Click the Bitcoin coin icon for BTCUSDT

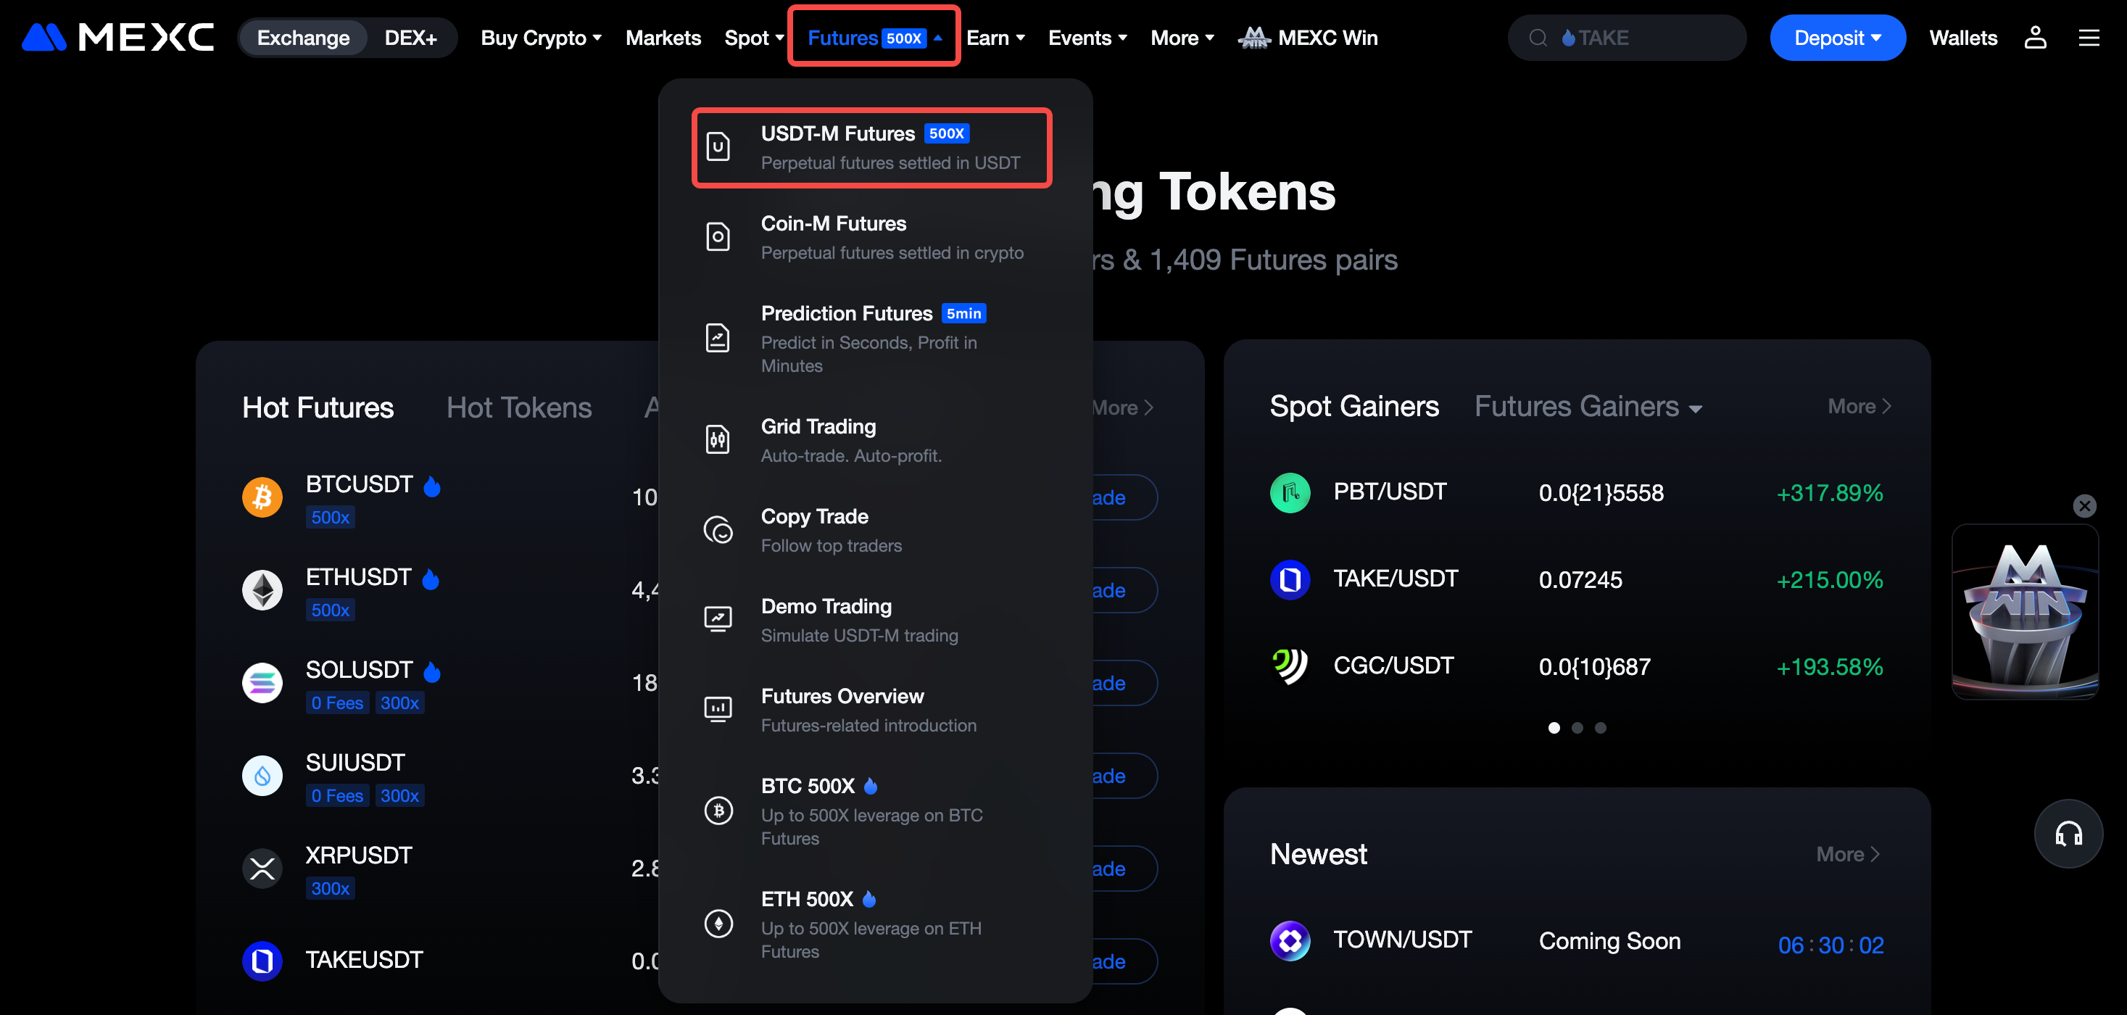tap(262, 497)
